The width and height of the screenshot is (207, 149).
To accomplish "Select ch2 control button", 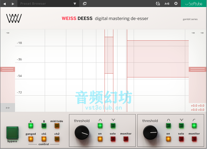I will pos(57,139).
